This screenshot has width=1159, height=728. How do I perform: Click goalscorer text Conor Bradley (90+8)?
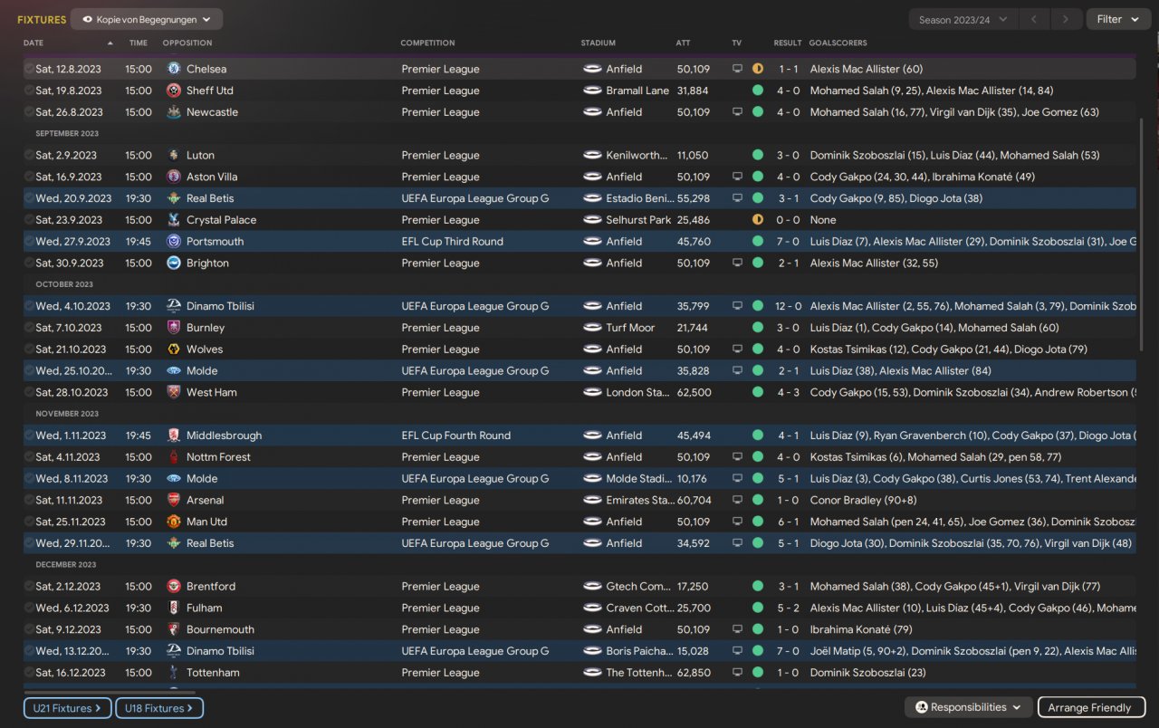[864, 500]
